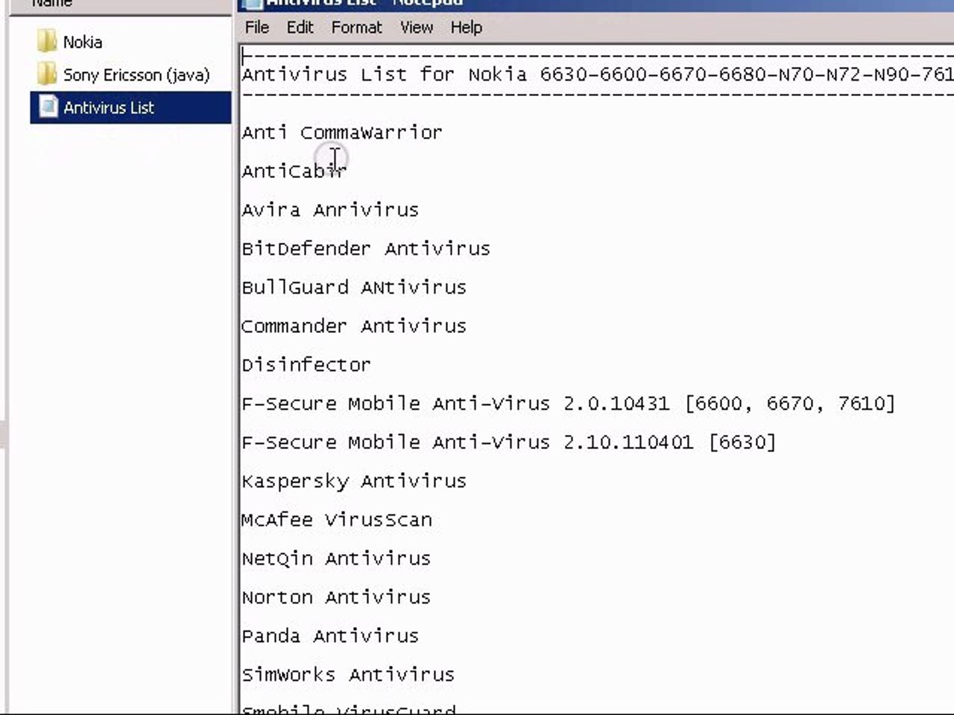This screenshot has width=954, height=715.
Task: Click the NetQin Antivirus line
Action: 336,559
